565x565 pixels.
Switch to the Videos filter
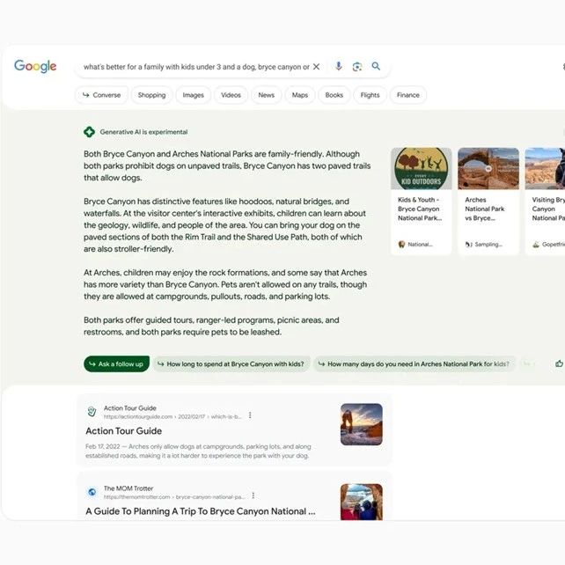pyautogui.click(x=231, y=95)
